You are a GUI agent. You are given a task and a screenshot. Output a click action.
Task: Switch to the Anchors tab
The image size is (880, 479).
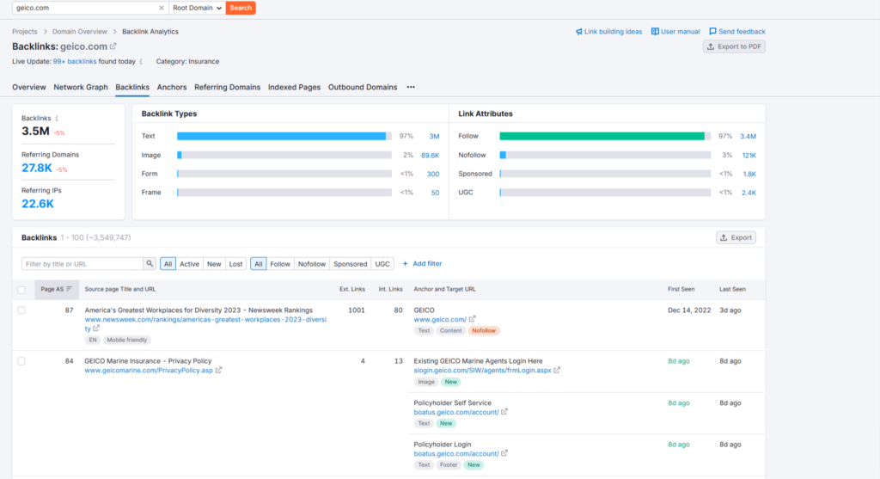(172, 87)
